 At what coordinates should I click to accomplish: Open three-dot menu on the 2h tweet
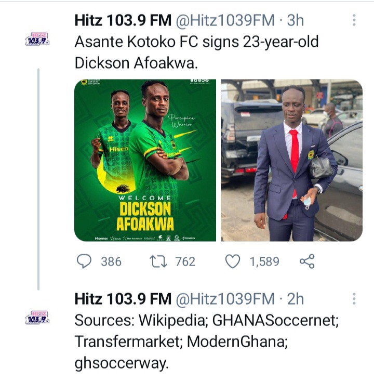click(x=354, y=299)
